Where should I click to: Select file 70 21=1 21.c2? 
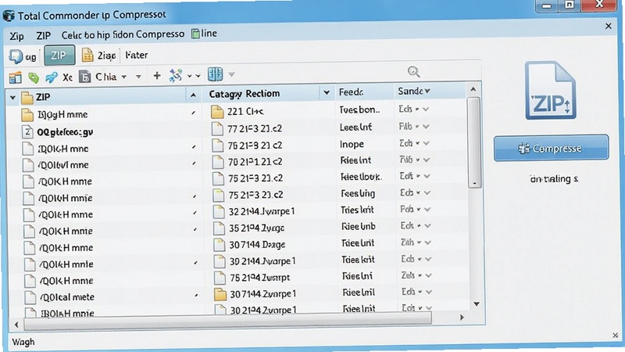tap(255, 162)
